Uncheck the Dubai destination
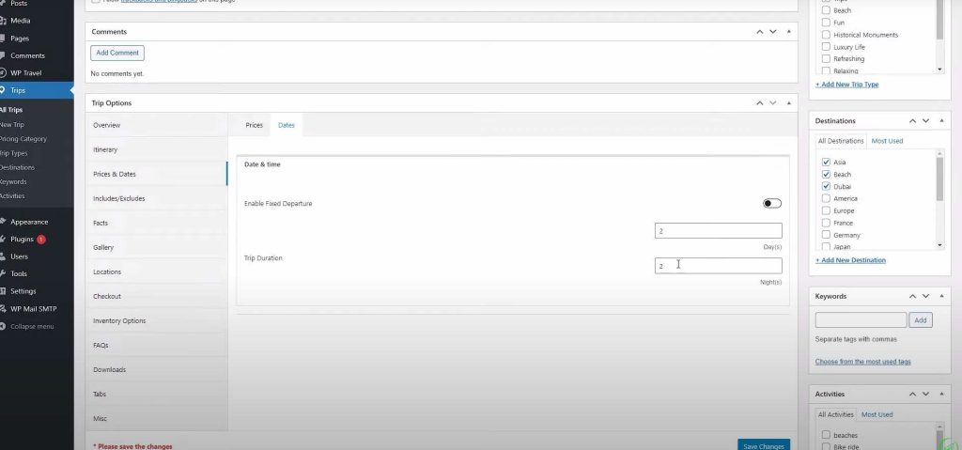Image resolution: width=962 pixels, height=450 pixels. (x=826, y=186)
